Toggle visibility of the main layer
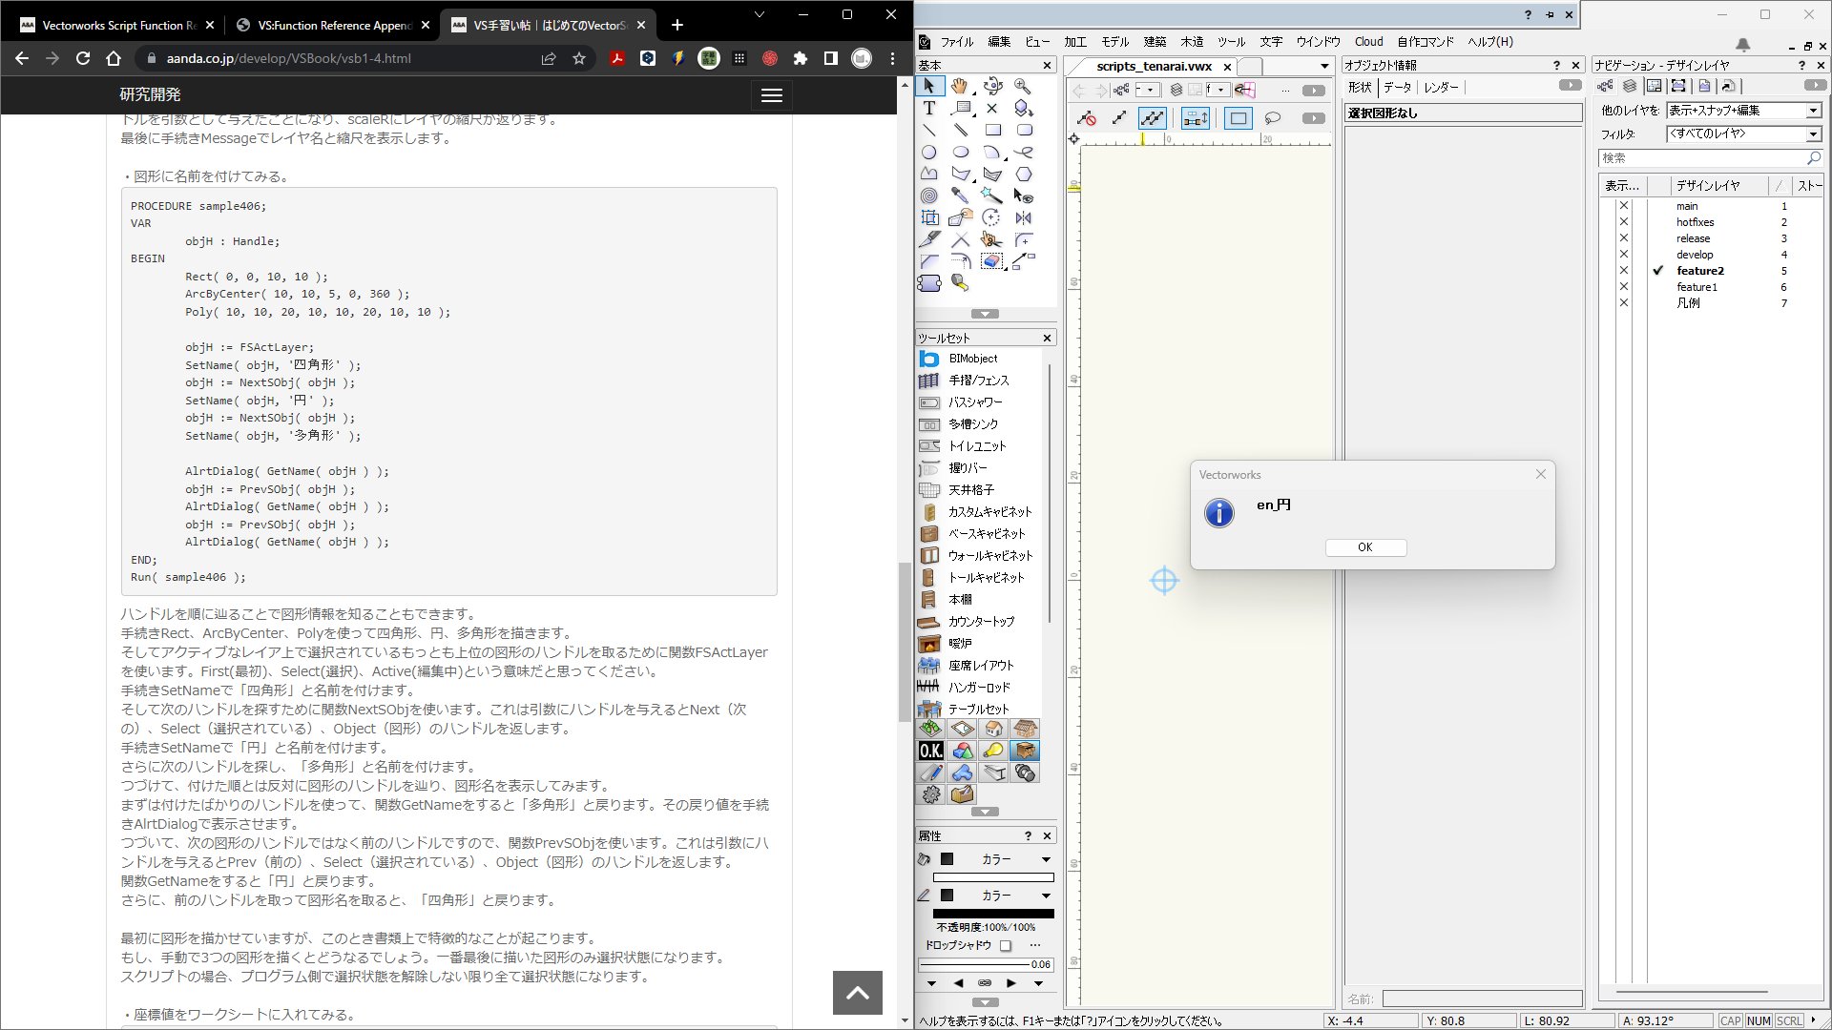This screenshot has width=1832, height=1030. click(1624, 206)
